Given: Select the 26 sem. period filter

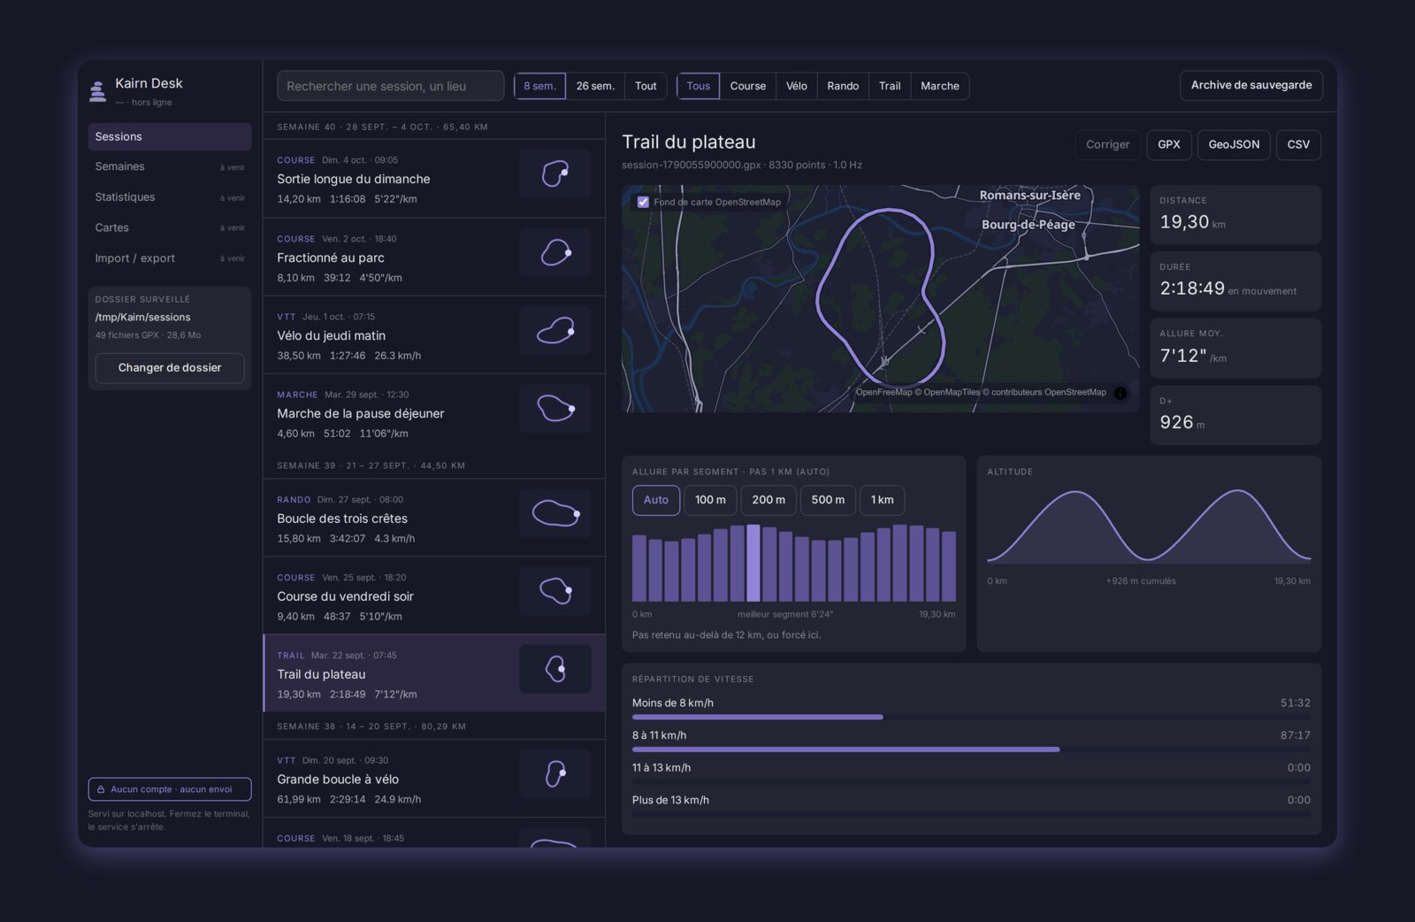Looking at the screenshot, I should pos(595,86).
